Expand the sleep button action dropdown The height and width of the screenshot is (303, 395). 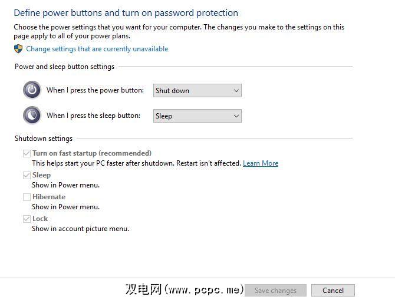(197, 116)
